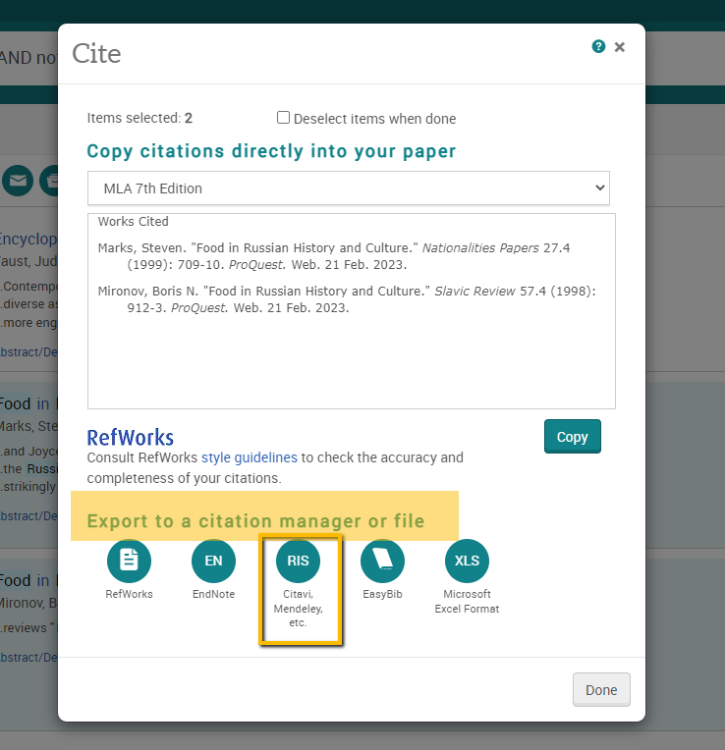Open the MLA 7th Edition style dropdown
The image size is (725, 750).
[x=349, y=187]
